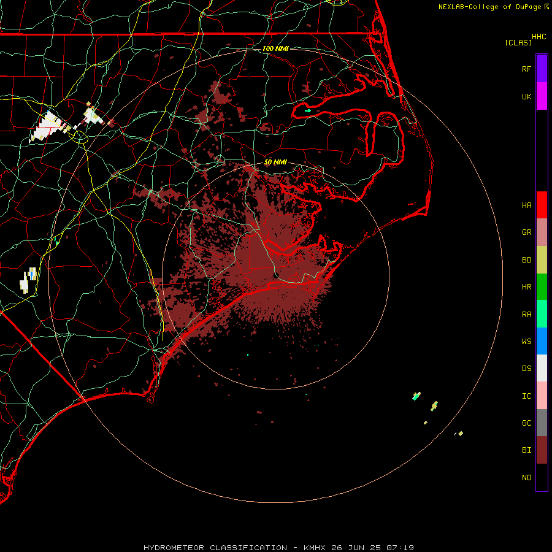Click the HR green legend swatch
Screen dimensions: 552x552
542,287
